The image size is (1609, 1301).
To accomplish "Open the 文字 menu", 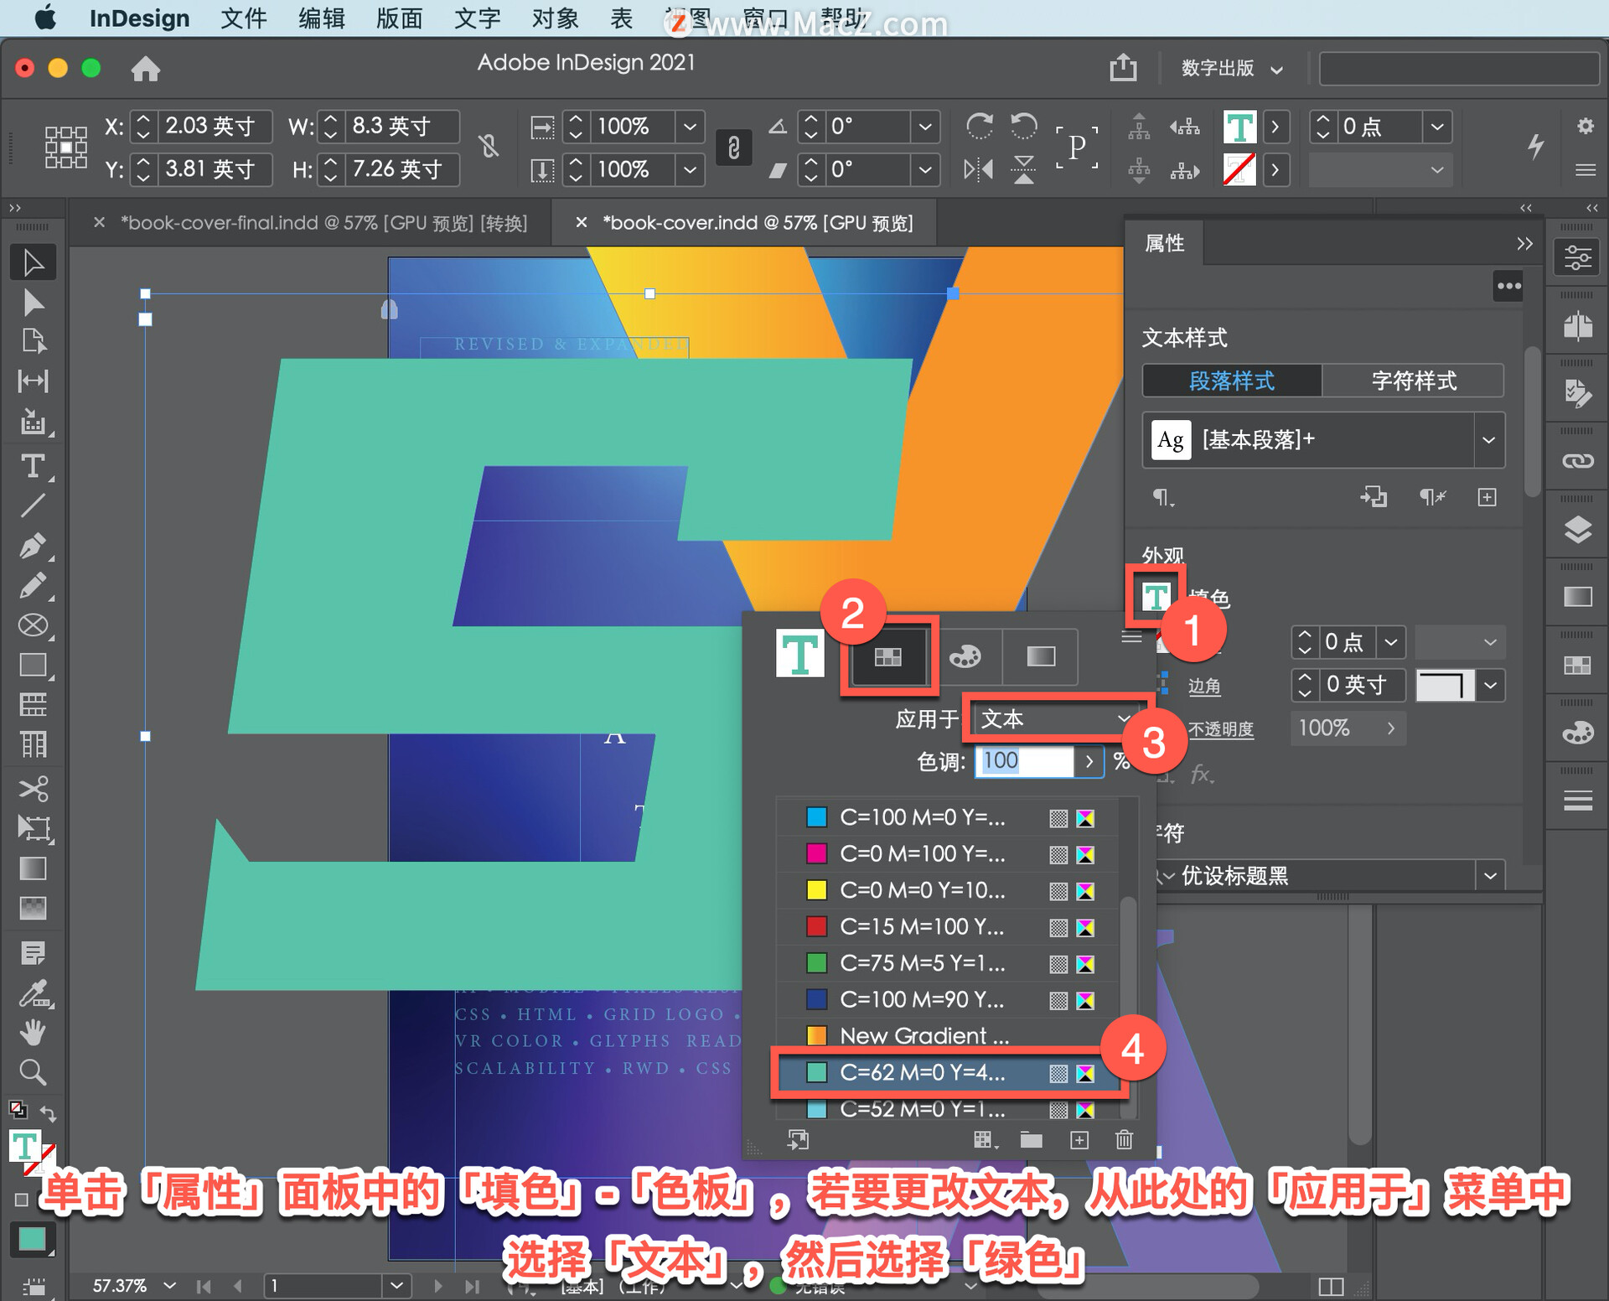I will click(x=477, y=18).
